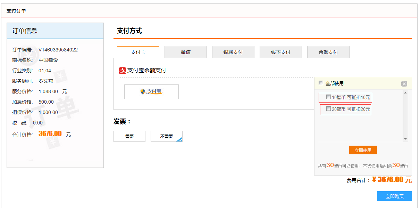Click the 支付方式 heading

pos(129,31)
